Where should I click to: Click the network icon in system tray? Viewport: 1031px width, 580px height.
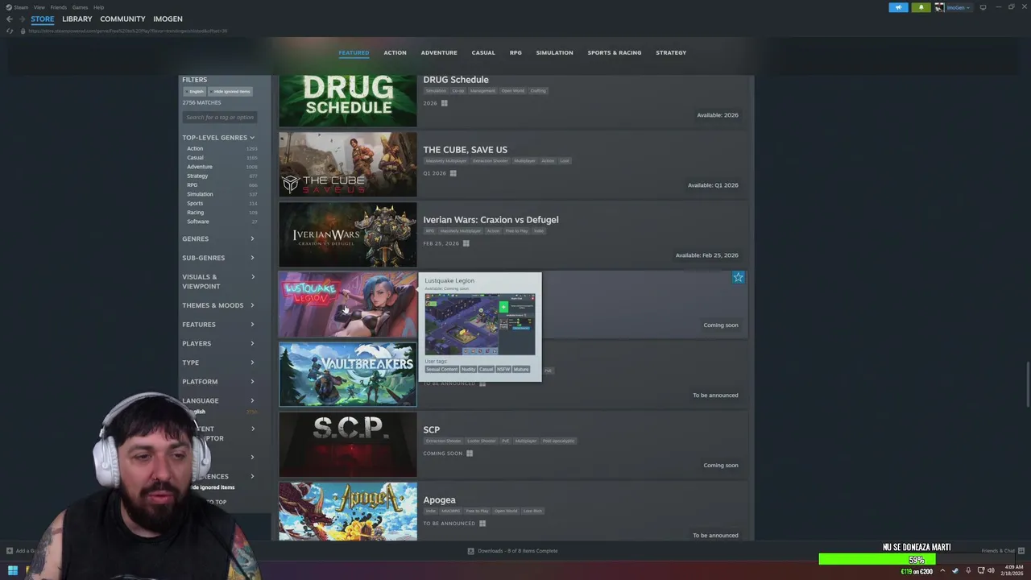[979, 571]
